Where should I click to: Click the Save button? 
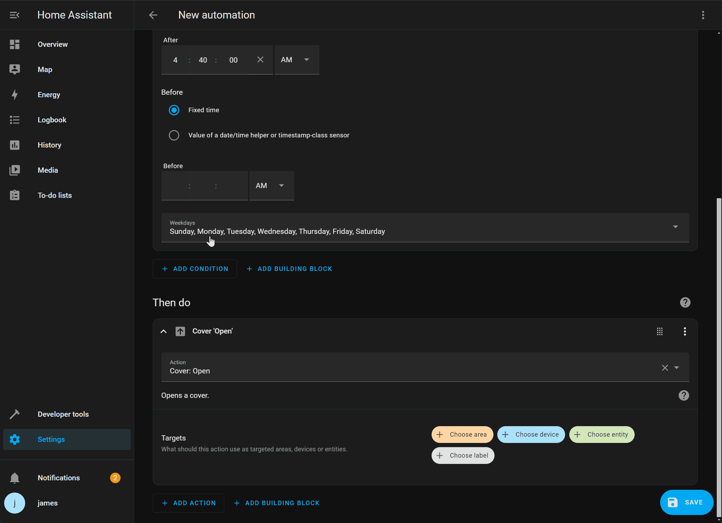686,502
